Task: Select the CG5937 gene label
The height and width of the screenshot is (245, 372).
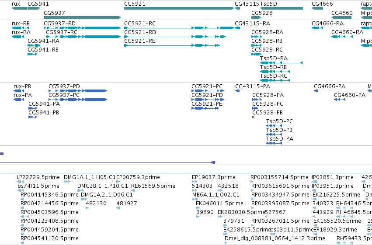Action: pos(54,13)
